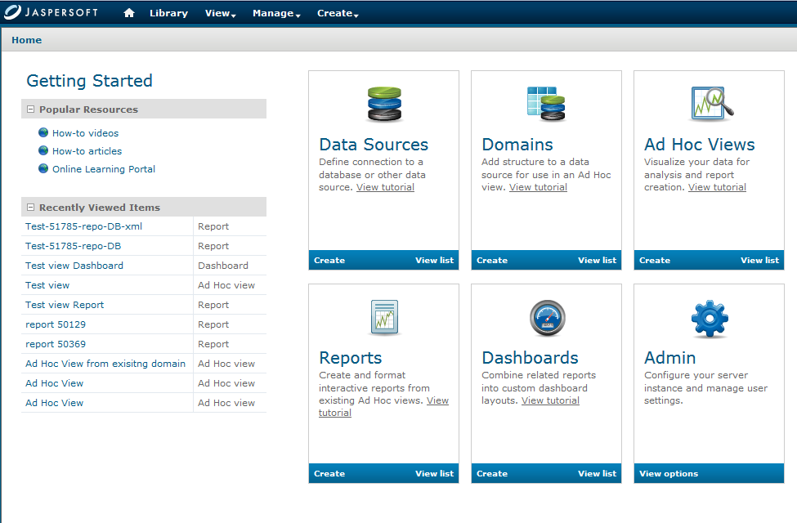The image size is (797, 523).
Task: Click View list in Ad Hoc Views card
Action: point(760,260)
